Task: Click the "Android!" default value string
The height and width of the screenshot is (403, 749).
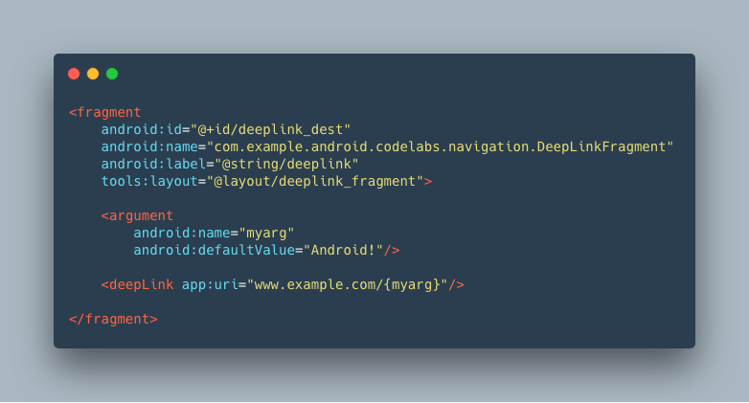Action: click(344, 250)
